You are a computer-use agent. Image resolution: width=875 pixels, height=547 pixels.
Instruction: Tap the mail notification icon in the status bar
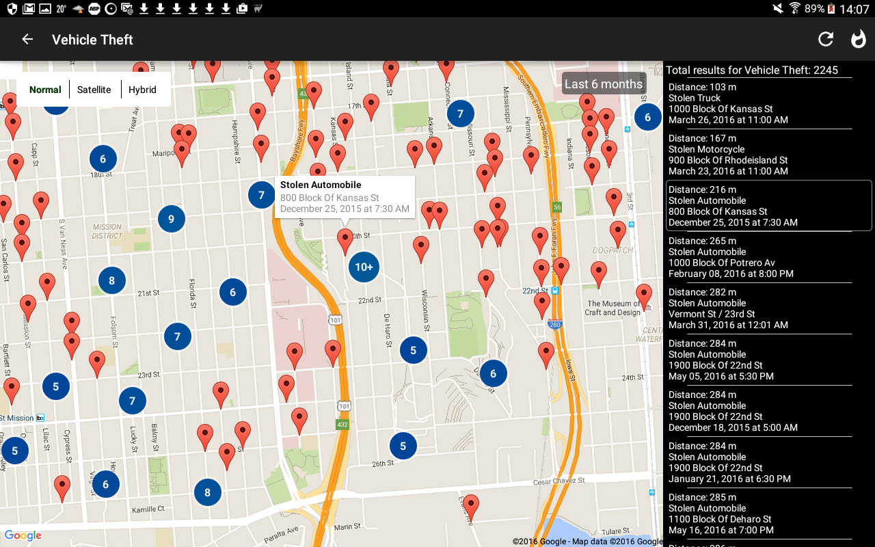pos(29,9)
